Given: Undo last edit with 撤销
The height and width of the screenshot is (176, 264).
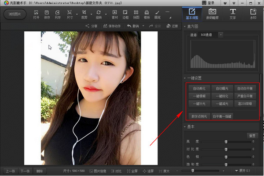Looking at the screenshot, I should tap(133, 26).
